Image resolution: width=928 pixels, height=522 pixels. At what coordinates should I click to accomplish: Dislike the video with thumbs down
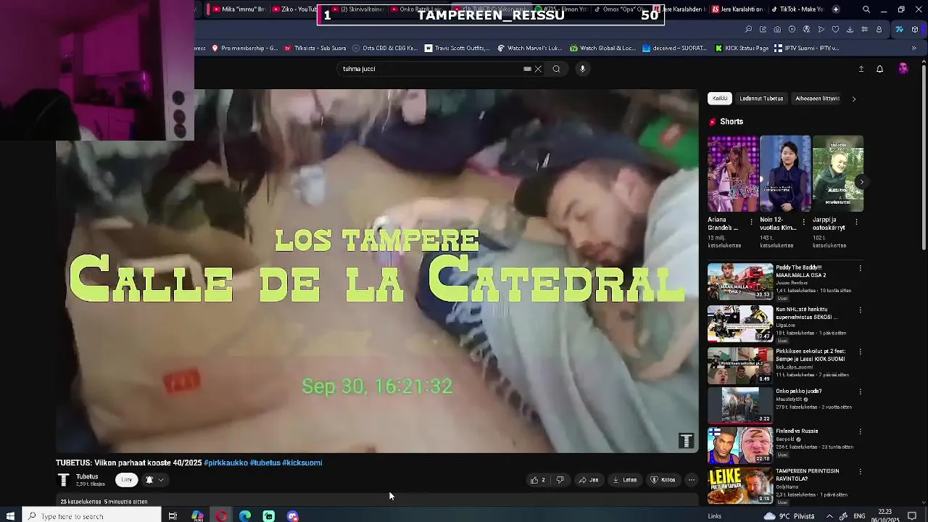(560, 480)
